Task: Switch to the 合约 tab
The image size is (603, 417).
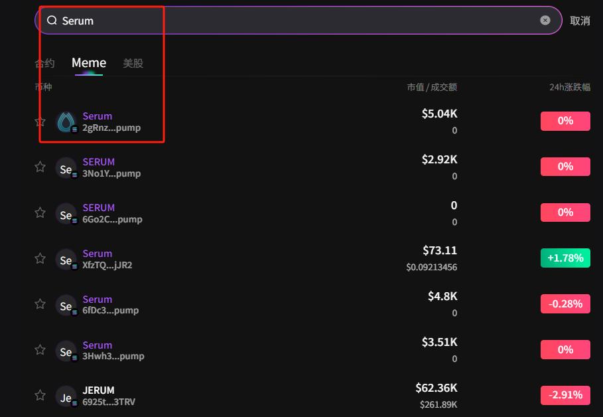Action: [44, 64]
